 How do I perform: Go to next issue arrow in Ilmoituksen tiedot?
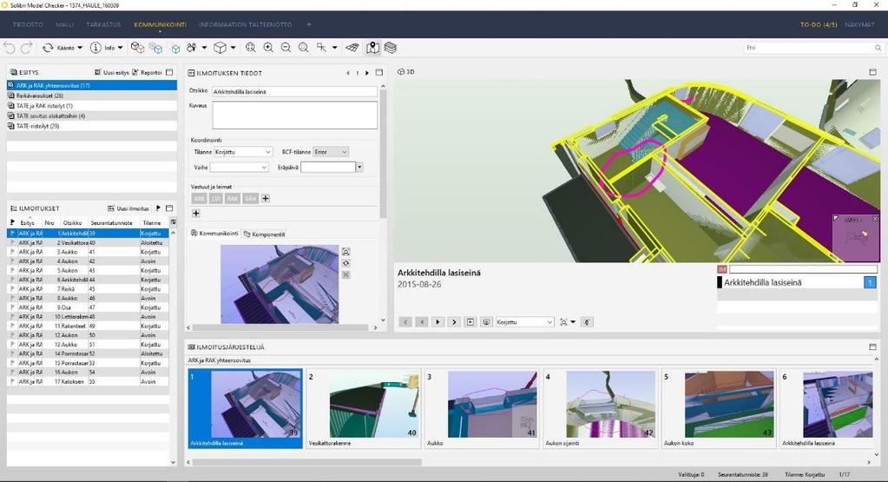click(x=367, y=73)
